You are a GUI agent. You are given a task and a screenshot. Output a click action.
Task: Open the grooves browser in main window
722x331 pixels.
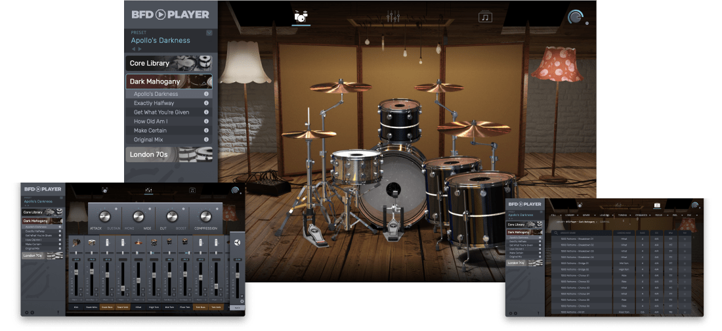coord(485,17)
